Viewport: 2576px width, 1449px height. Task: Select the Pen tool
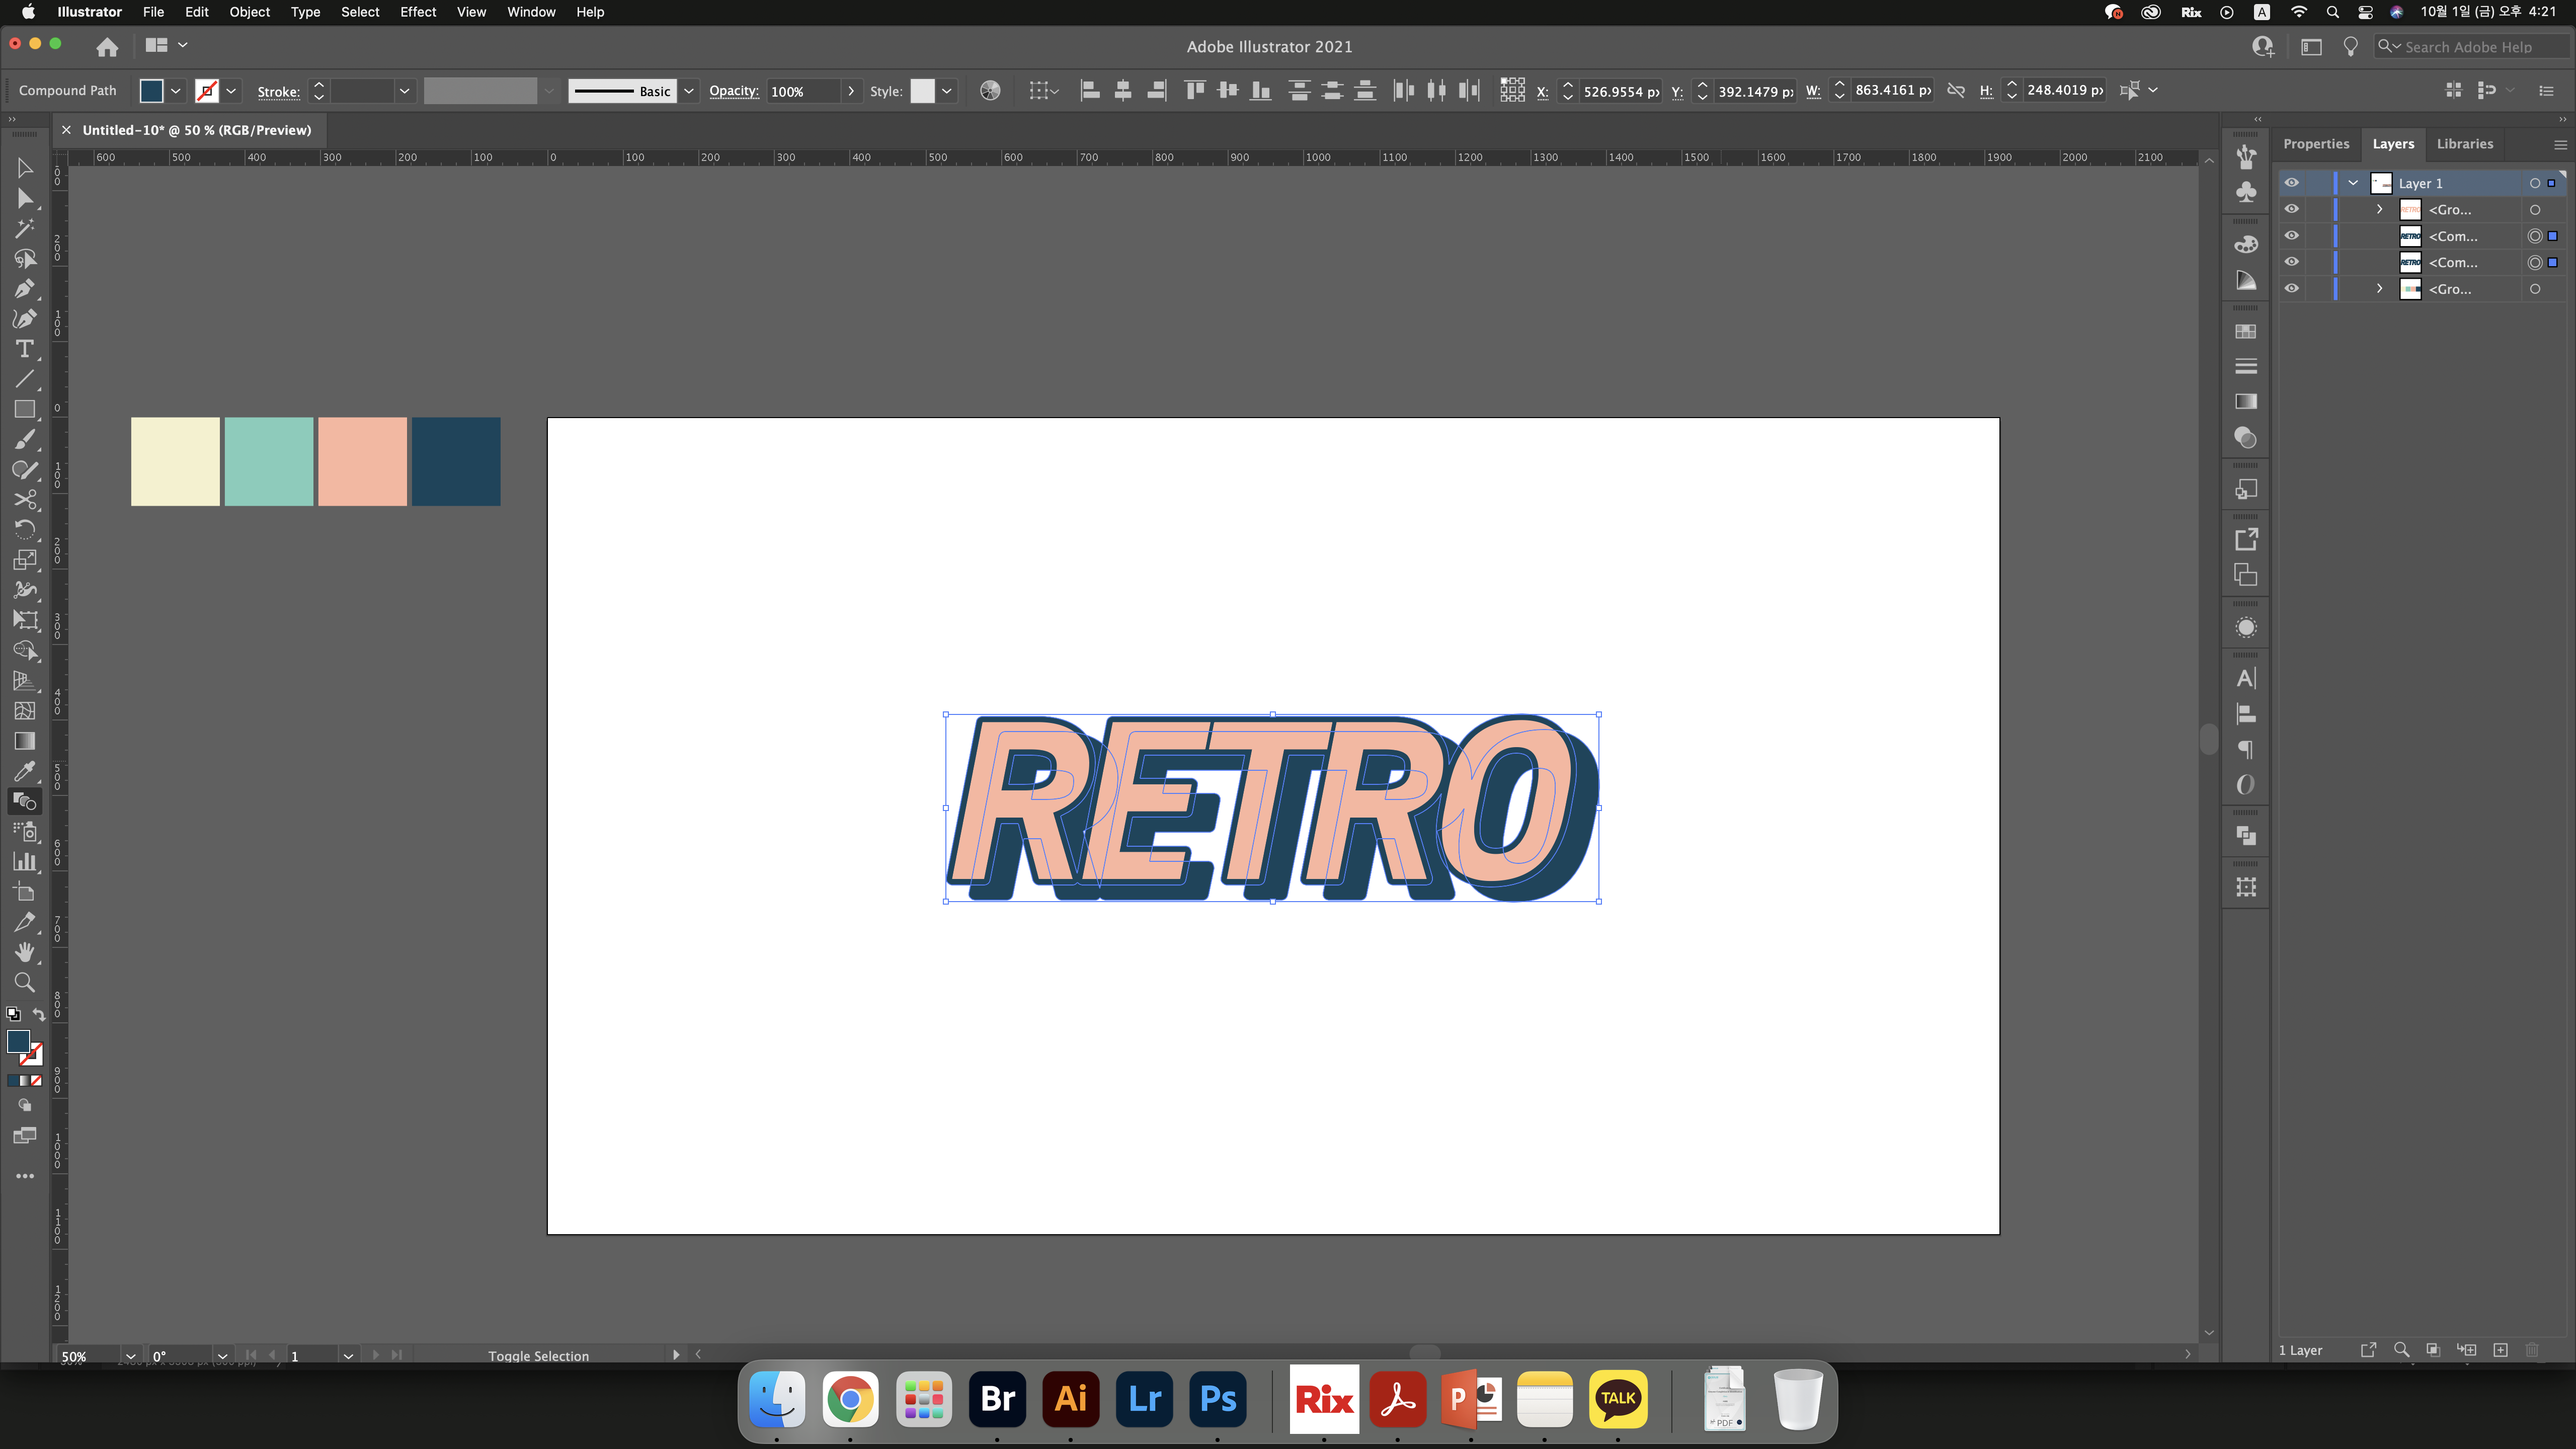tap(24, 289)
